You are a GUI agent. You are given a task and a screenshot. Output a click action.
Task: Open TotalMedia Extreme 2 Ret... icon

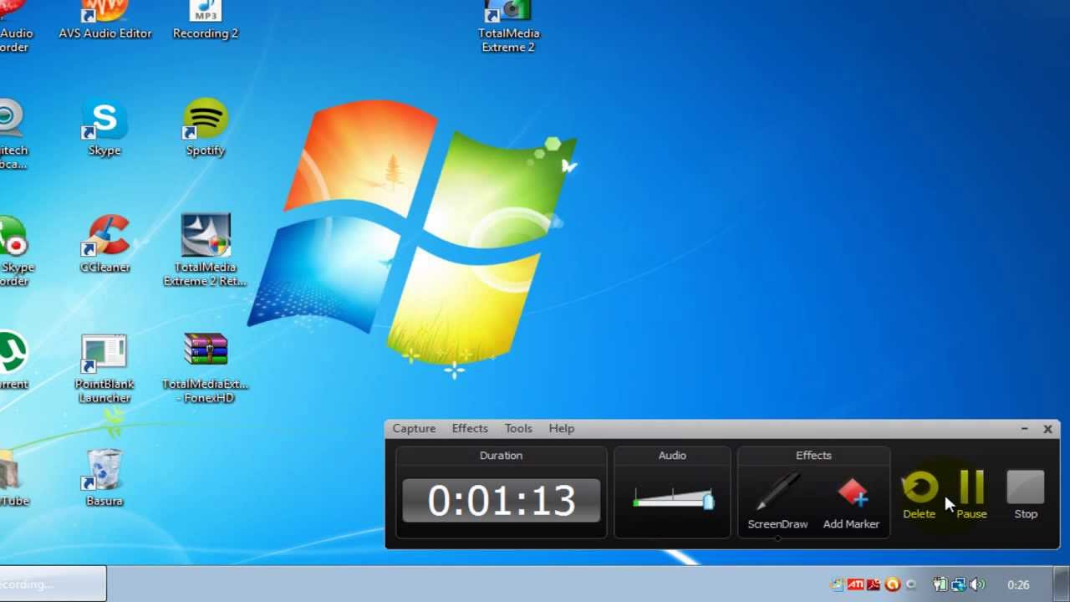(x=206, y=251)
